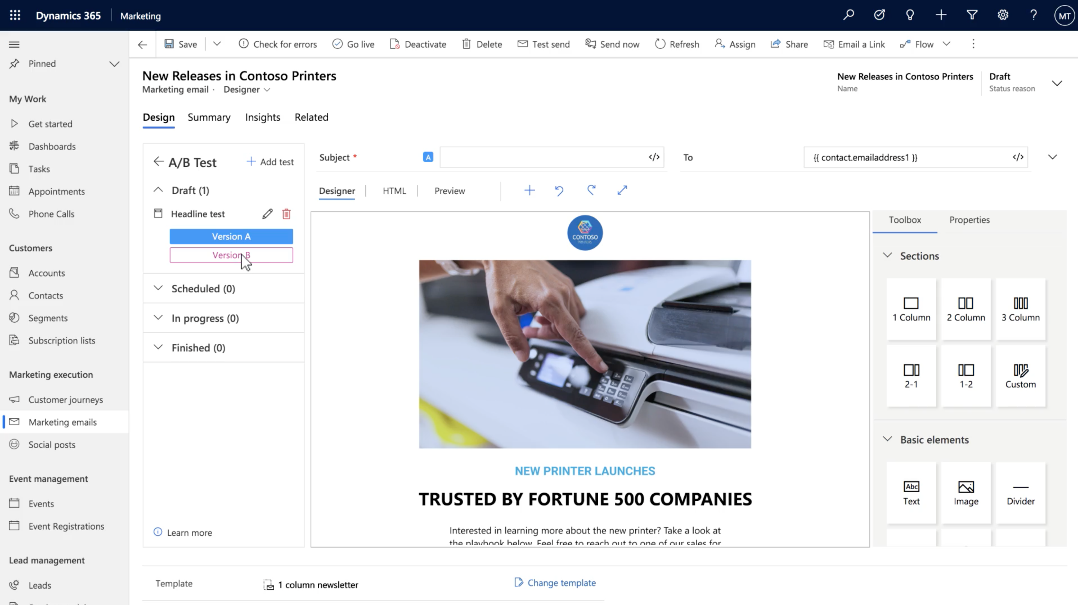This screenshot has width=1078, height=605.
Task: Click Send now command
Action: point(612,44)
